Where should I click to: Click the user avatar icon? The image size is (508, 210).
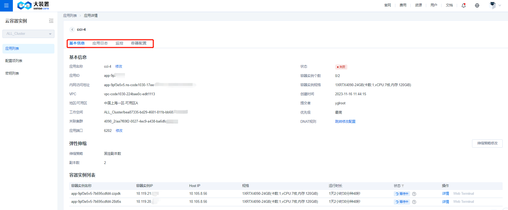[x=492, y=5]
